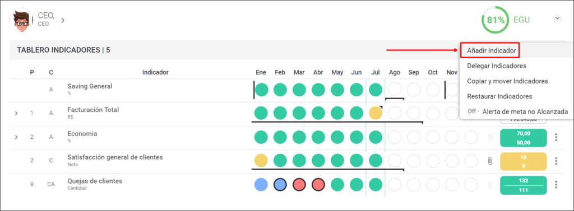Click TABLERO INDICADORES | 5 title
Image resolution: width=574 pixels, height=211 pixels.
click(x=63, y=50)
